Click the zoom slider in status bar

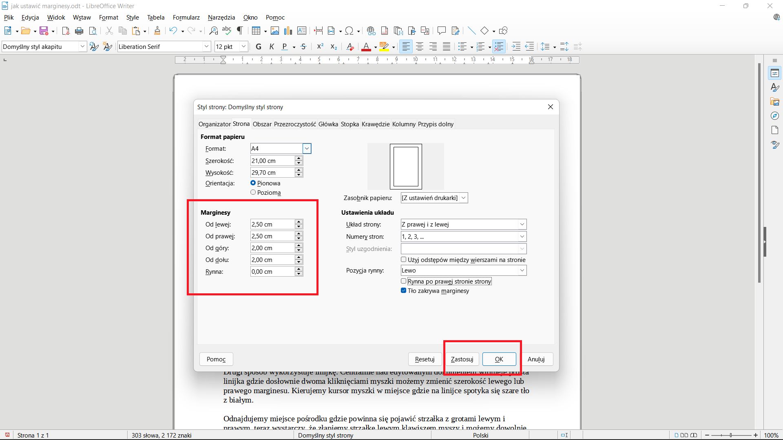pyautogui.click(x=731, y=435)
